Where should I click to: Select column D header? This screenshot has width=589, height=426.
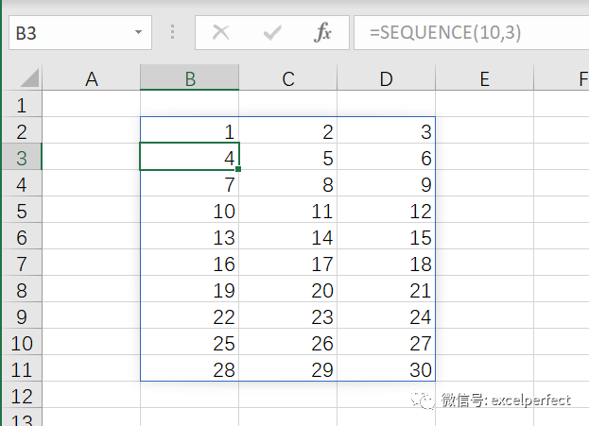click(x=386, y=79)
